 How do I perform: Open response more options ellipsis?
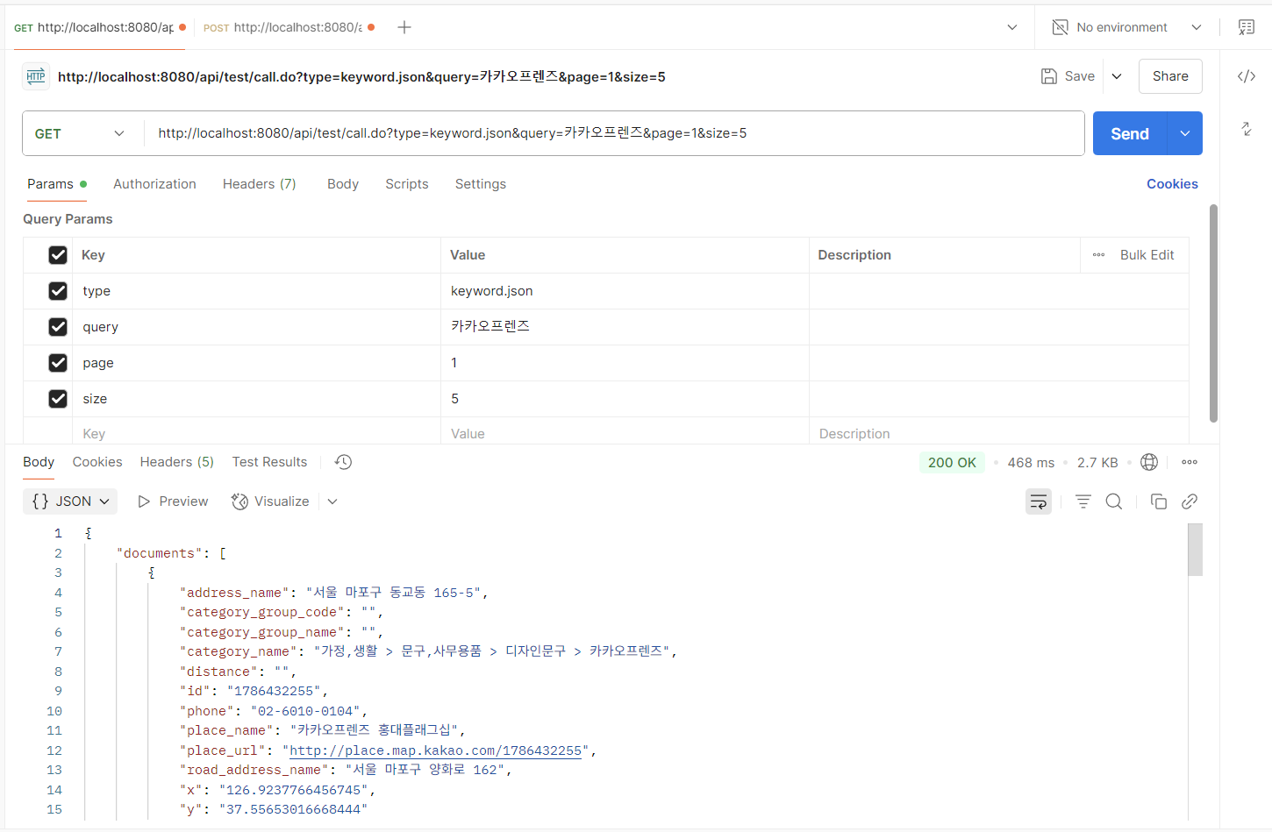(1190, 462)
